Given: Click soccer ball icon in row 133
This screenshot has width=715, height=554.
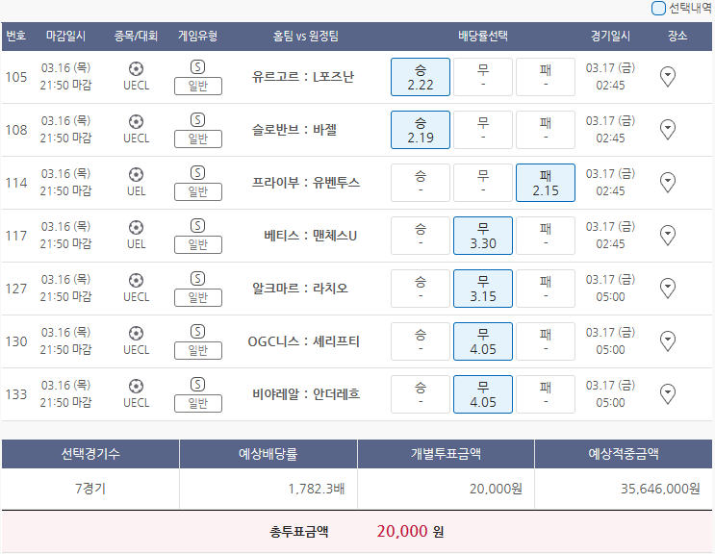Looking at the screenshot, I should click(x=136, y=386).
